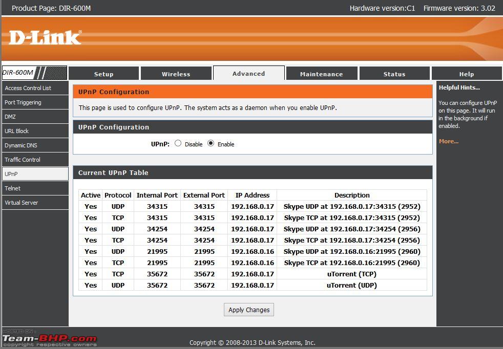
Task: Open the Telnet settings page
Action: click(35, 188)
